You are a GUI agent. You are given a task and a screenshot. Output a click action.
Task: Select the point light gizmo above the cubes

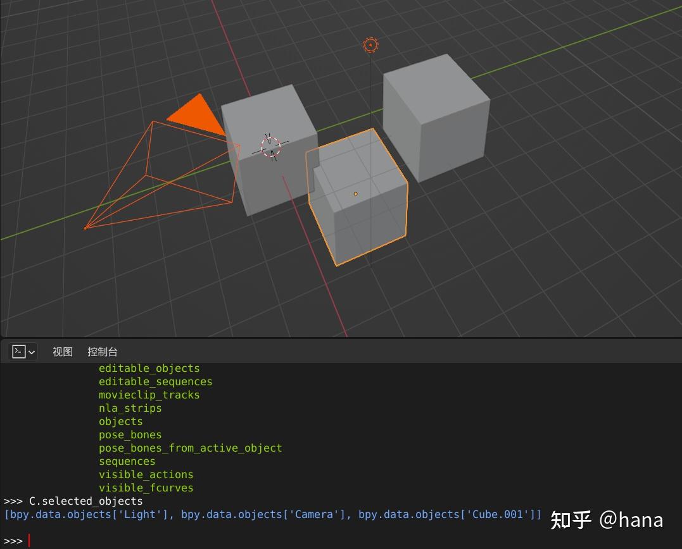coord(370,44)
